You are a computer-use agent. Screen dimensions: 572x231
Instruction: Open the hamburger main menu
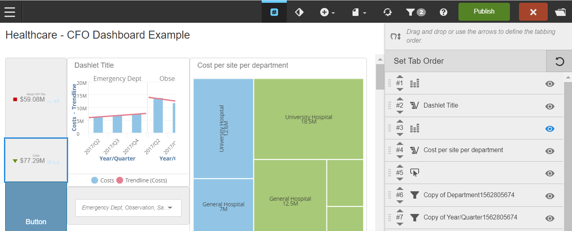click(10, 12)
